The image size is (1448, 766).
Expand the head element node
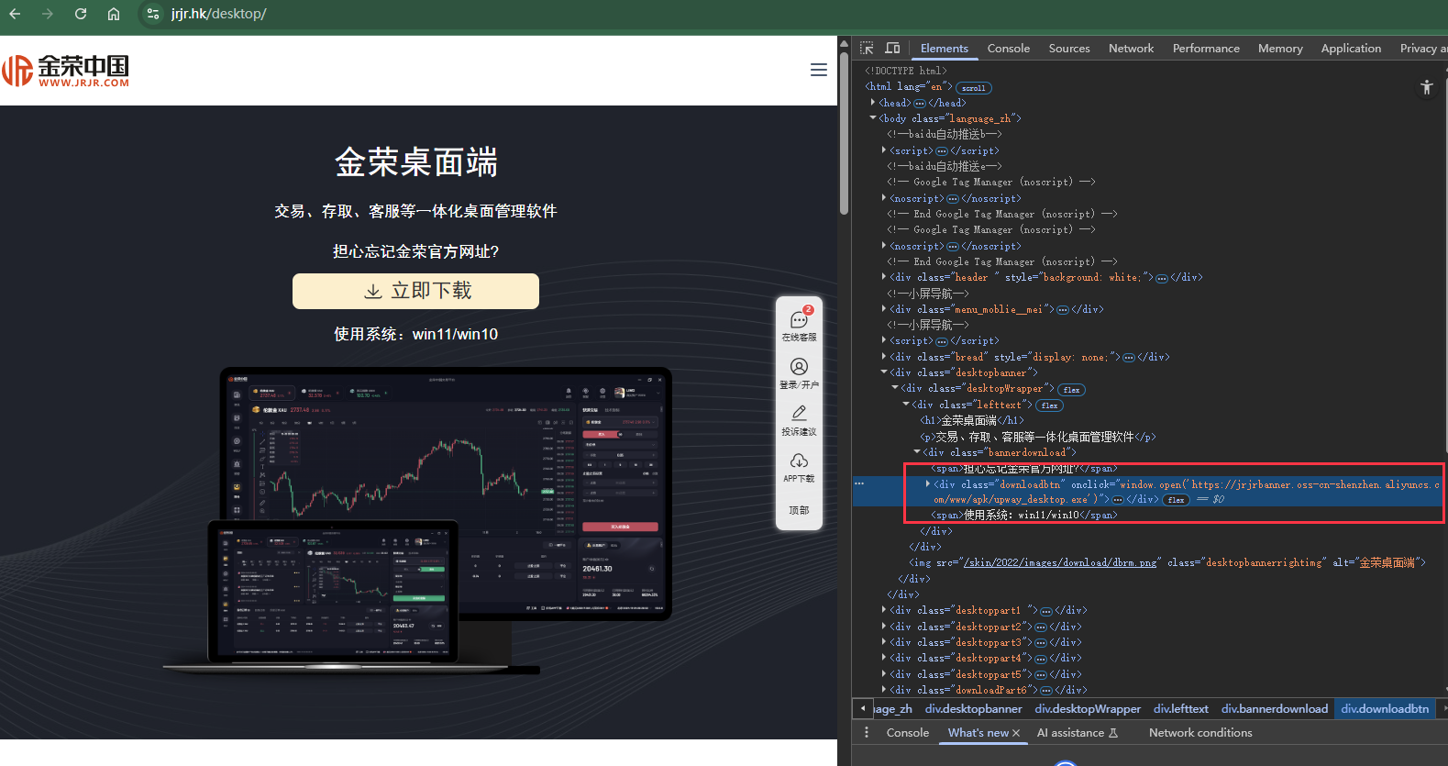click(x=873, y=103)
